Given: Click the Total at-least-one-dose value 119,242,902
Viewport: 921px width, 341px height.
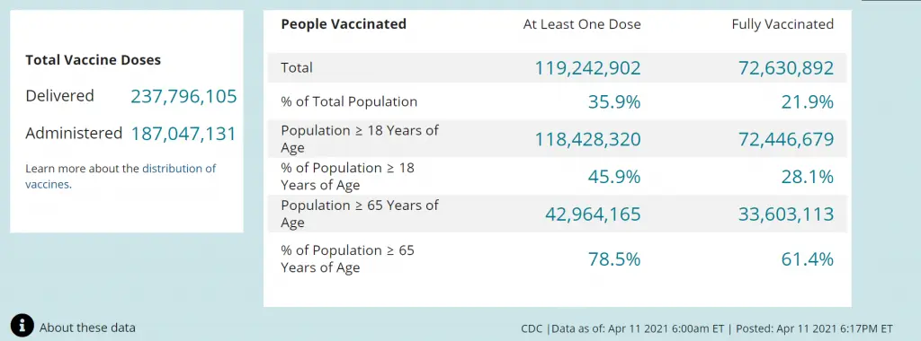Looking at the screenshot, I should (x=587, y=68).
